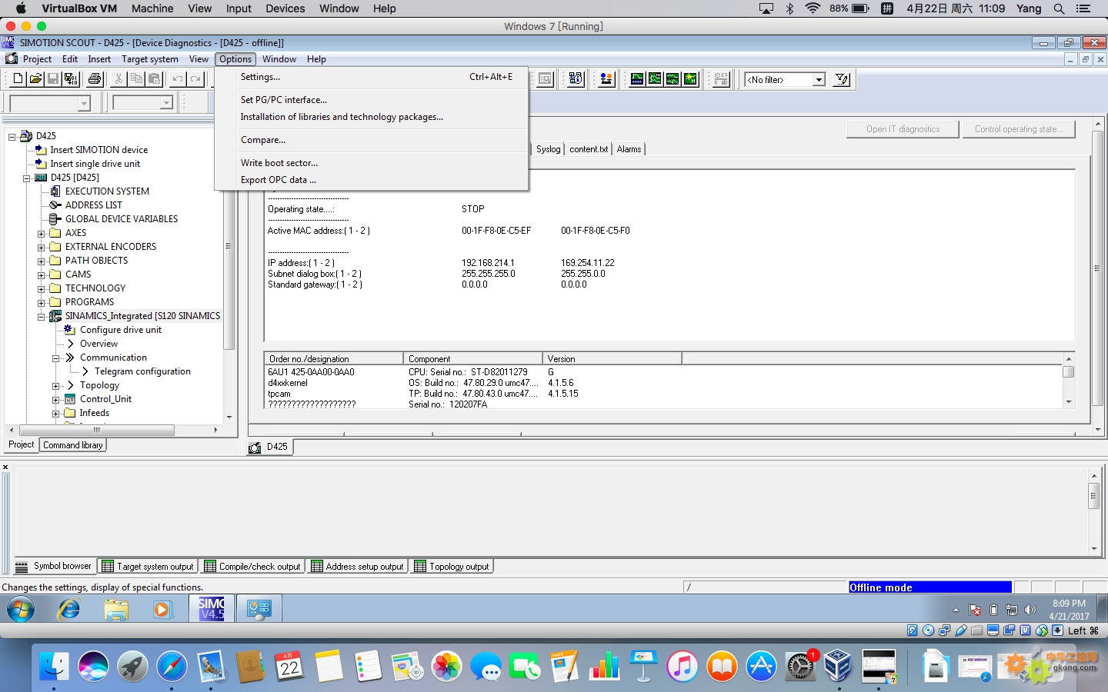Click the ADDRESS LIST icon in the tree
The image size is (1108, 692).
pos(55,205)
